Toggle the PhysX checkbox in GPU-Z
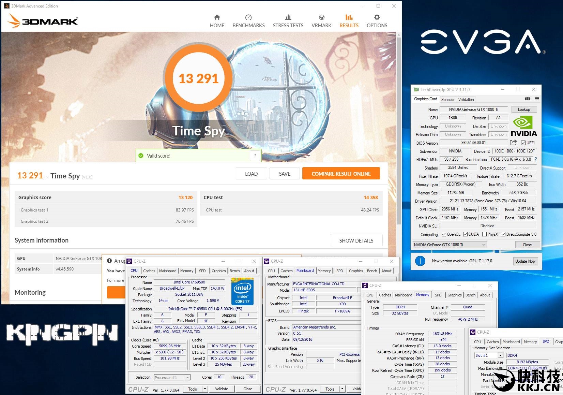This screenshot has width=563, height=395. click(484, 234)
